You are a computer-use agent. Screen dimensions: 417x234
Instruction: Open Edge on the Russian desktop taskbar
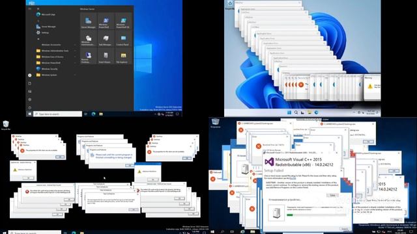click(242, 231)
